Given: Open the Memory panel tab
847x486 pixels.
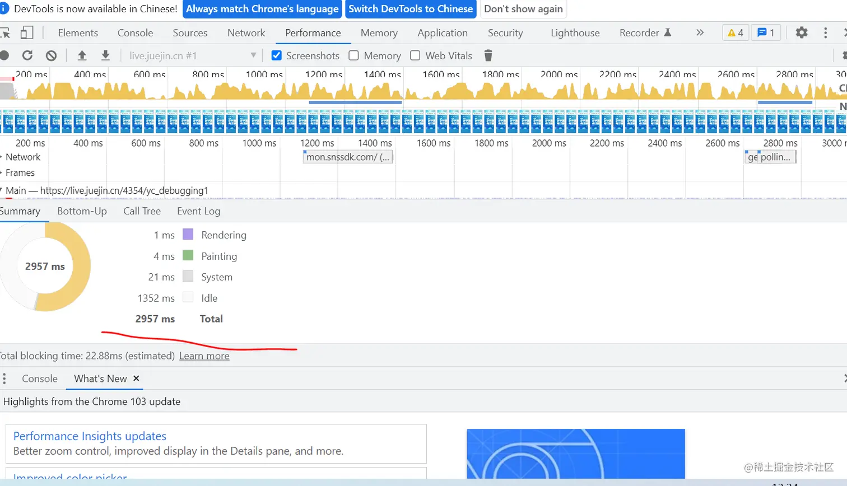Looking at the screenshot, I should (379, 32).
